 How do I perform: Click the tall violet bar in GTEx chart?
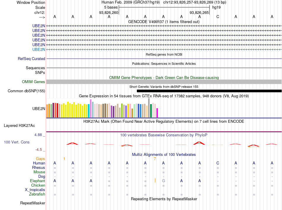click(x=91, y=109)
